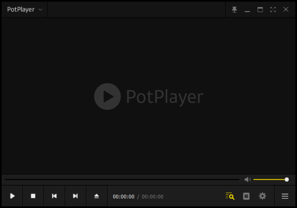Click the volume slider handle
This screenshot has height=208, width=297.
click(x=287, y=180)
